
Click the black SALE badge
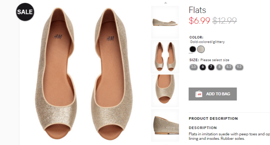tap(25, 12)
